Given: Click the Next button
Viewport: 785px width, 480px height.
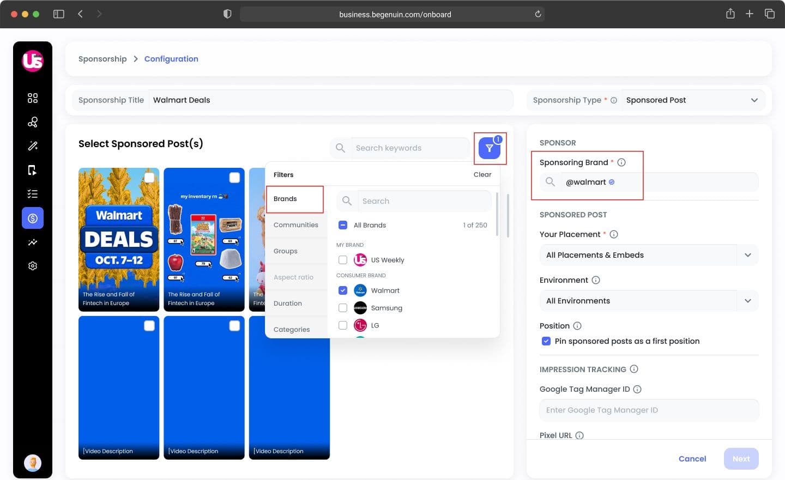Looking at the screenshot, I should point(741,459).
